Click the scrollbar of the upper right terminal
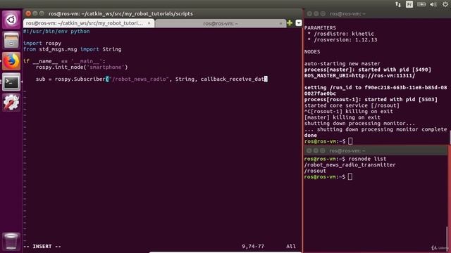Viewport: 451px width, 253px height. point(450,137)
